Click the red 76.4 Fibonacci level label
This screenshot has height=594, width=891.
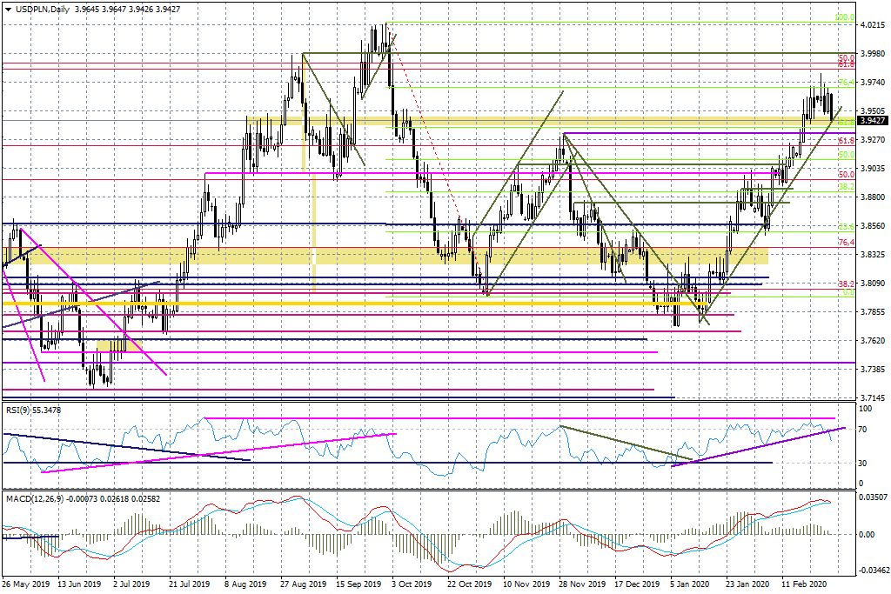pyautogui.click(x=846, y=243)
